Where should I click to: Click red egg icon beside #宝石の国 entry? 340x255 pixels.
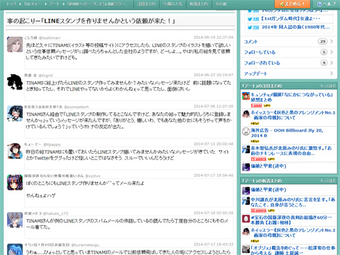point(246,218)
